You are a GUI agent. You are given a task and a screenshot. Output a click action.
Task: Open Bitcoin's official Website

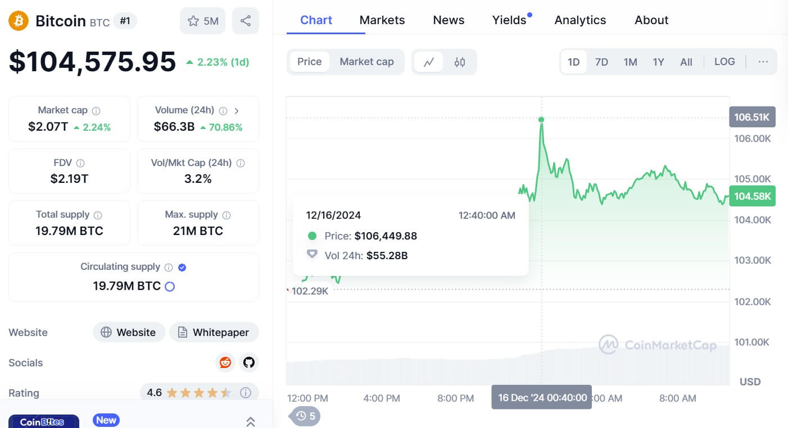point(129,332)
